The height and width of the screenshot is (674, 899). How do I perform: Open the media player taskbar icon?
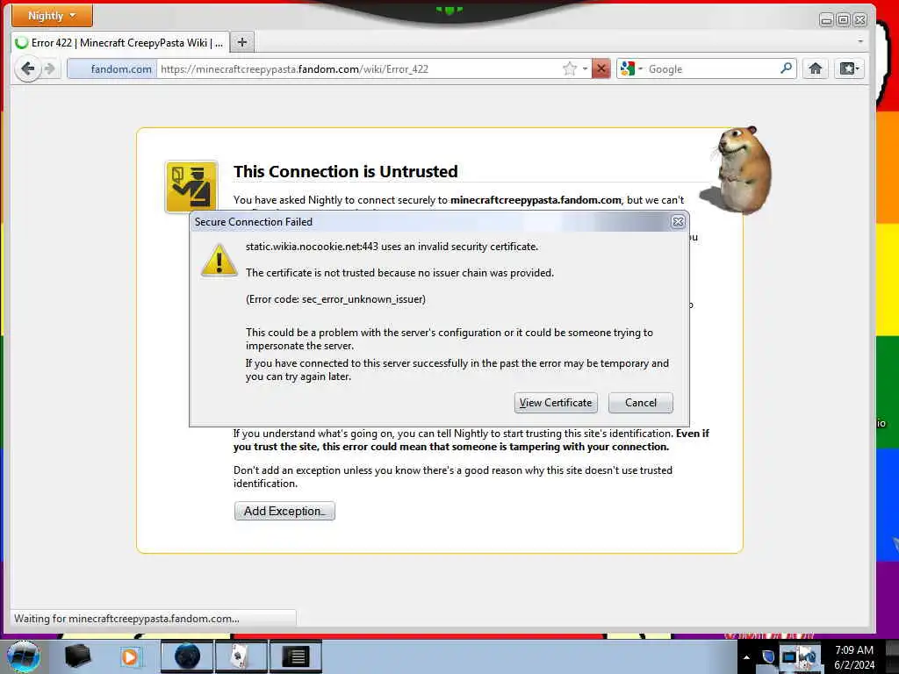click(x=130, y=656)
